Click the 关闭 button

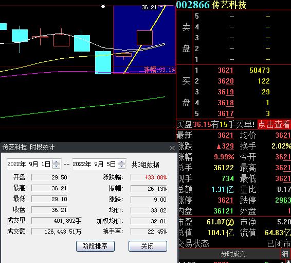tap(148, 246)
